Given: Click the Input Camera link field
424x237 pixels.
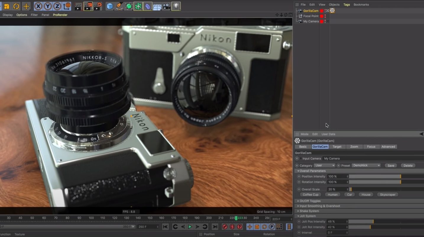Looking at the screenshot, I should [373, 158].
